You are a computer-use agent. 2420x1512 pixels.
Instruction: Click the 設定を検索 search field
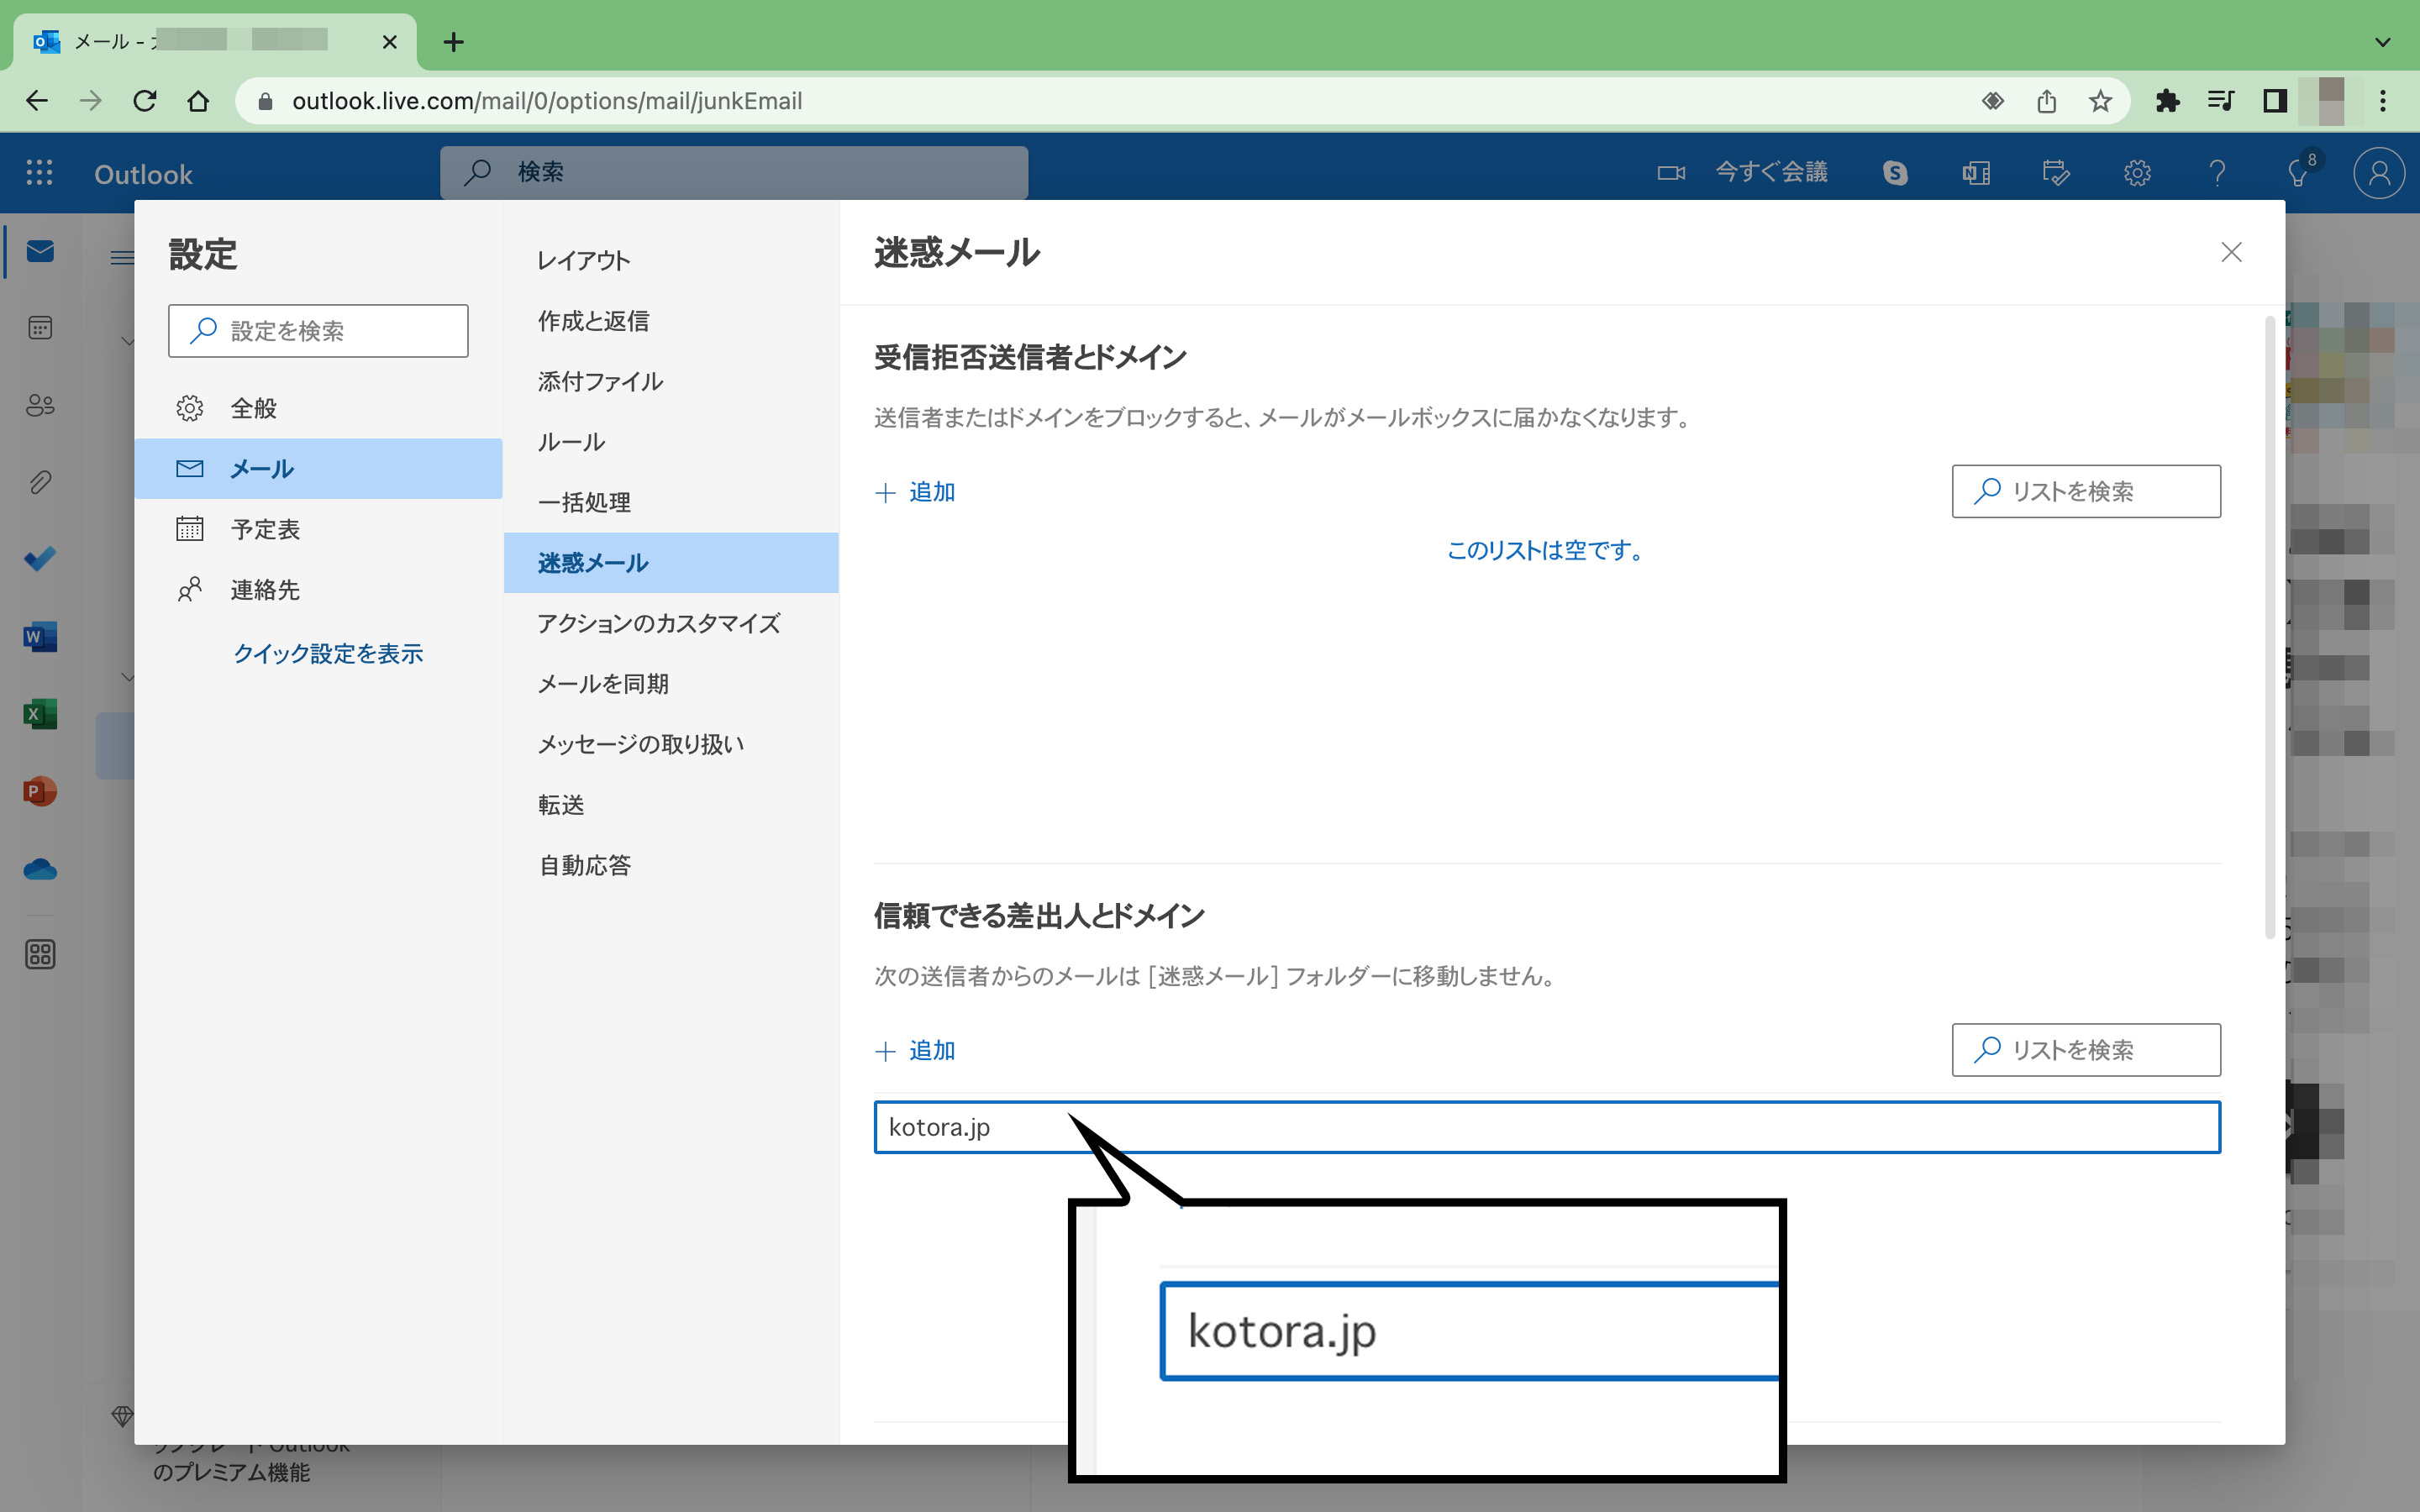pos(318,331)
